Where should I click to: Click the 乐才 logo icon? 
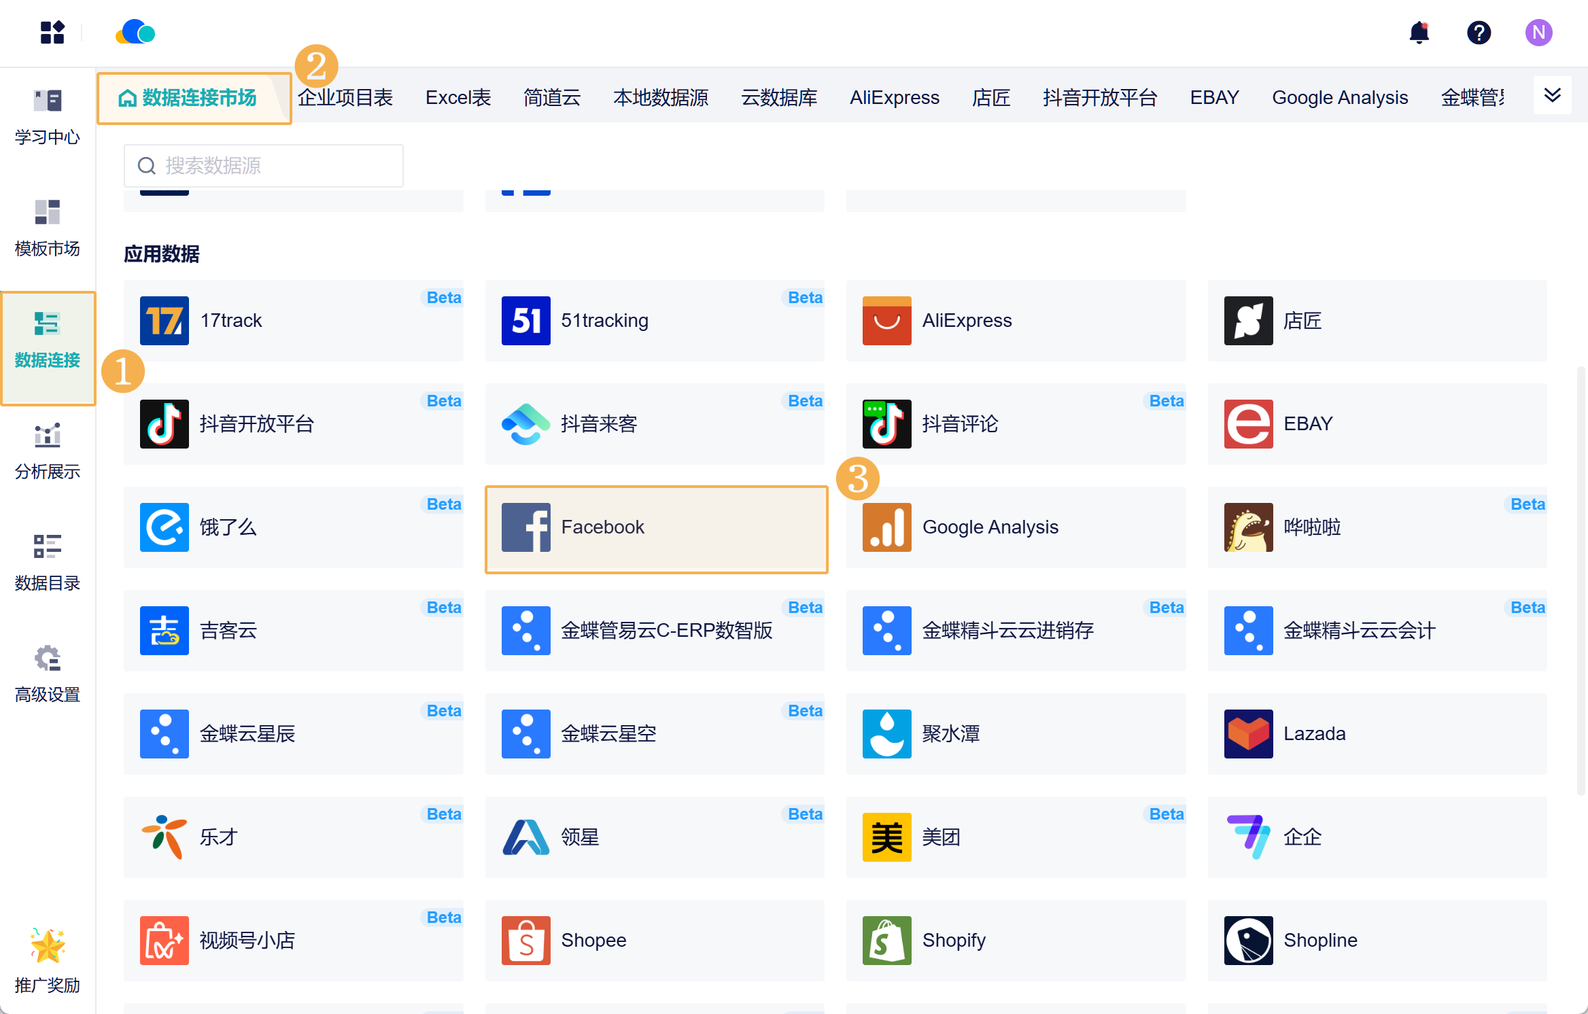(165, 837)
